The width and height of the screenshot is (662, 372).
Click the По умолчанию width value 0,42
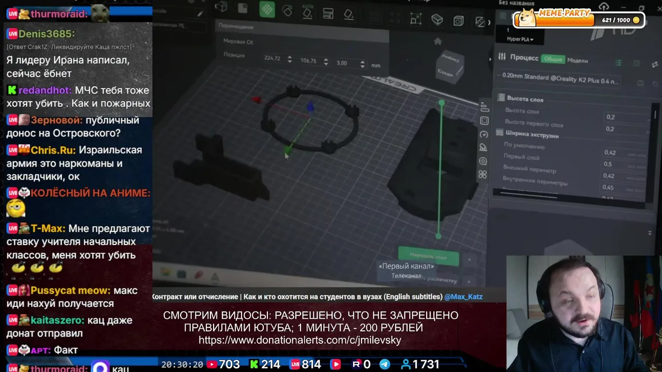pyautogui.click(x=623, y=153)
